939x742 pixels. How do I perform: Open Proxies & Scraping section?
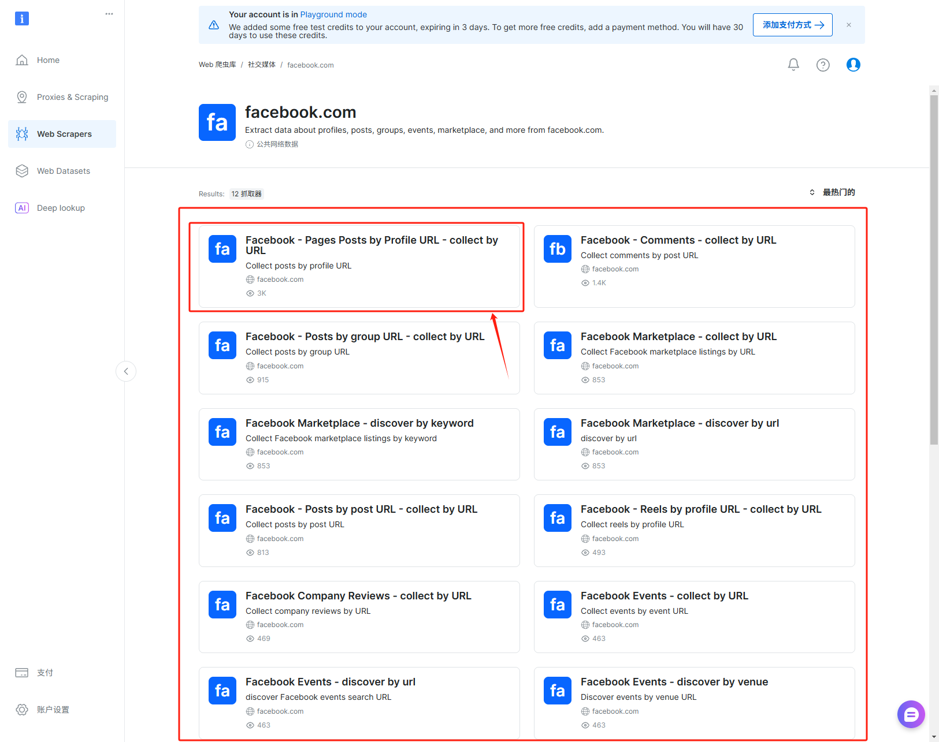pos(62,97)
